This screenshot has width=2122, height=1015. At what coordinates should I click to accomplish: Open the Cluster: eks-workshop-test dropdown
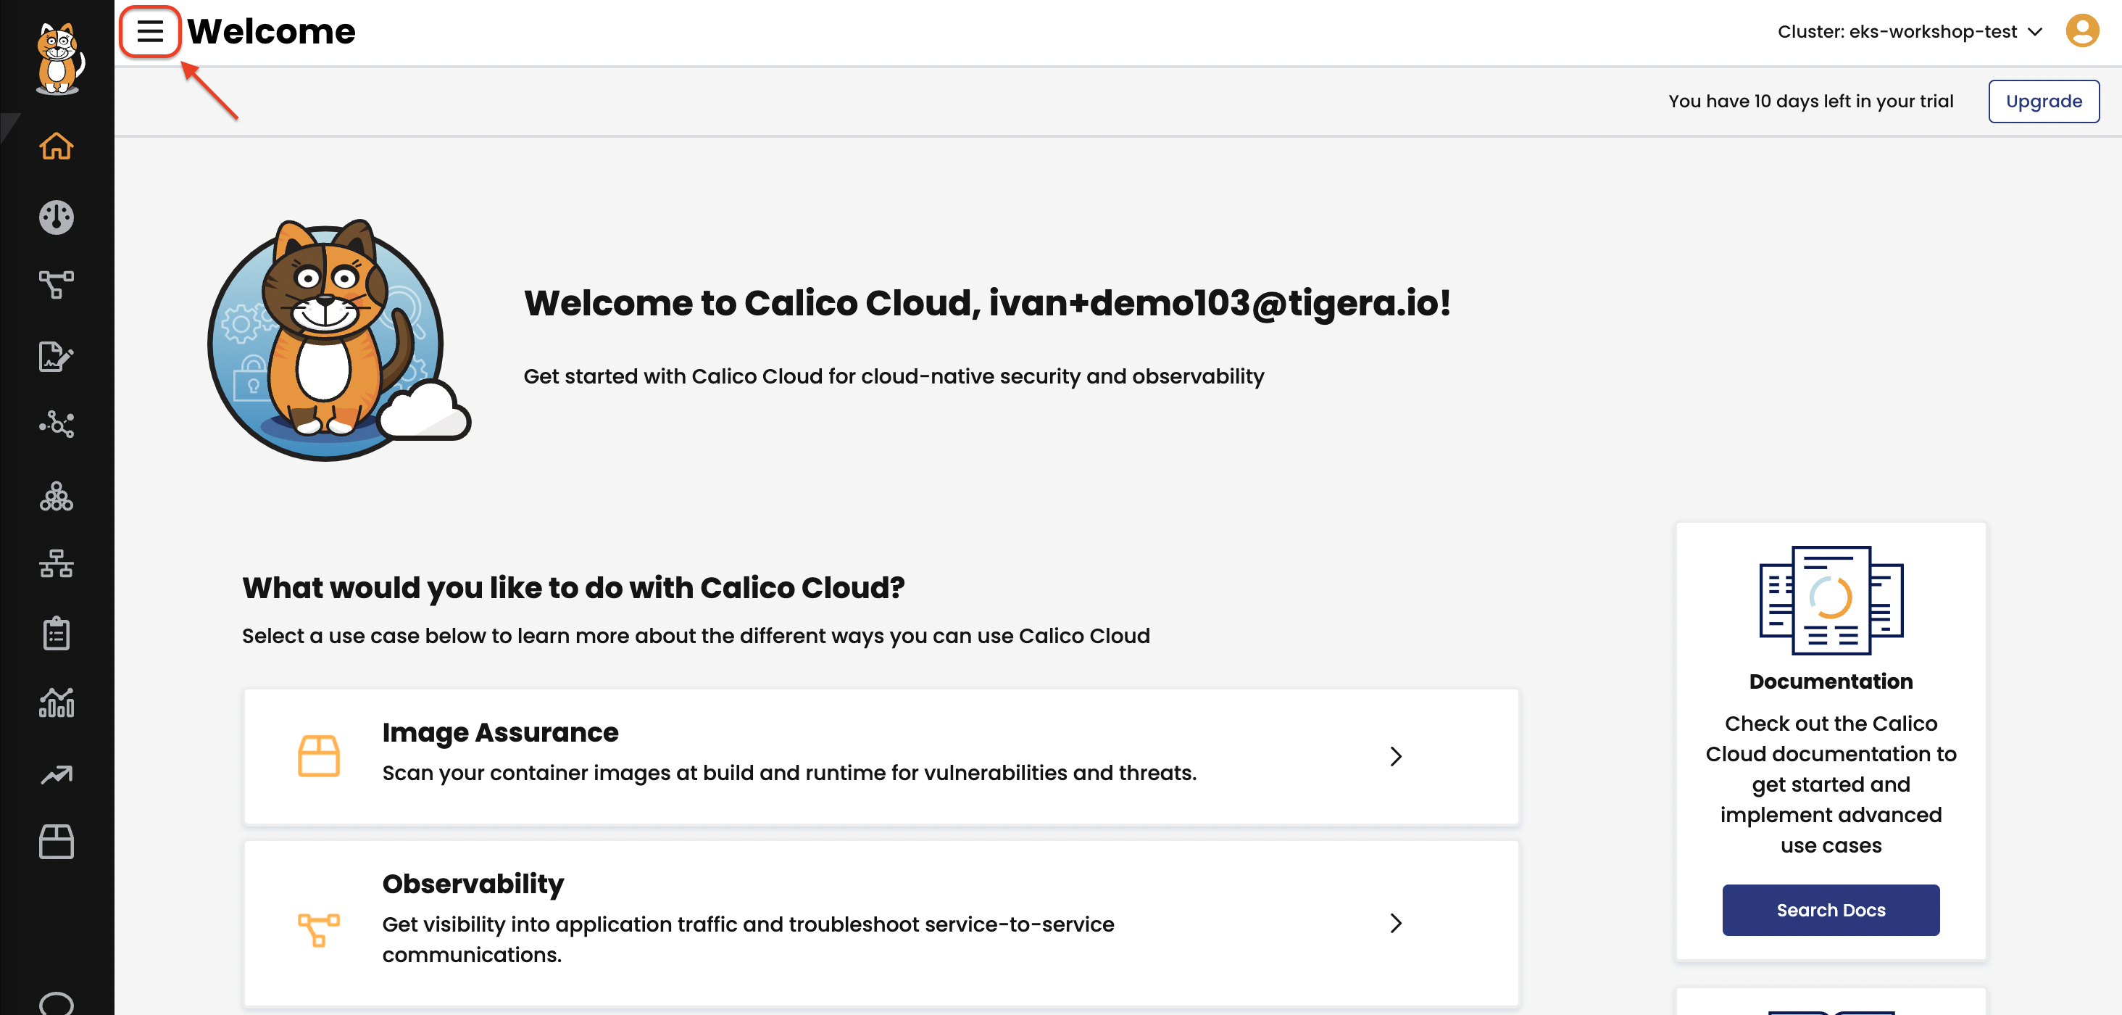1910,31
